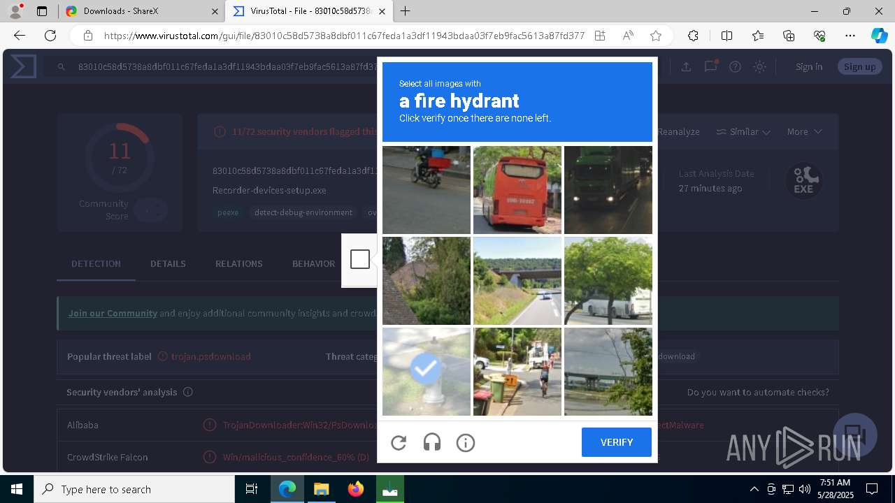Screen dimensions: 895x503
Task: Open the app available icon in the address bar
Action: point(600,36)
